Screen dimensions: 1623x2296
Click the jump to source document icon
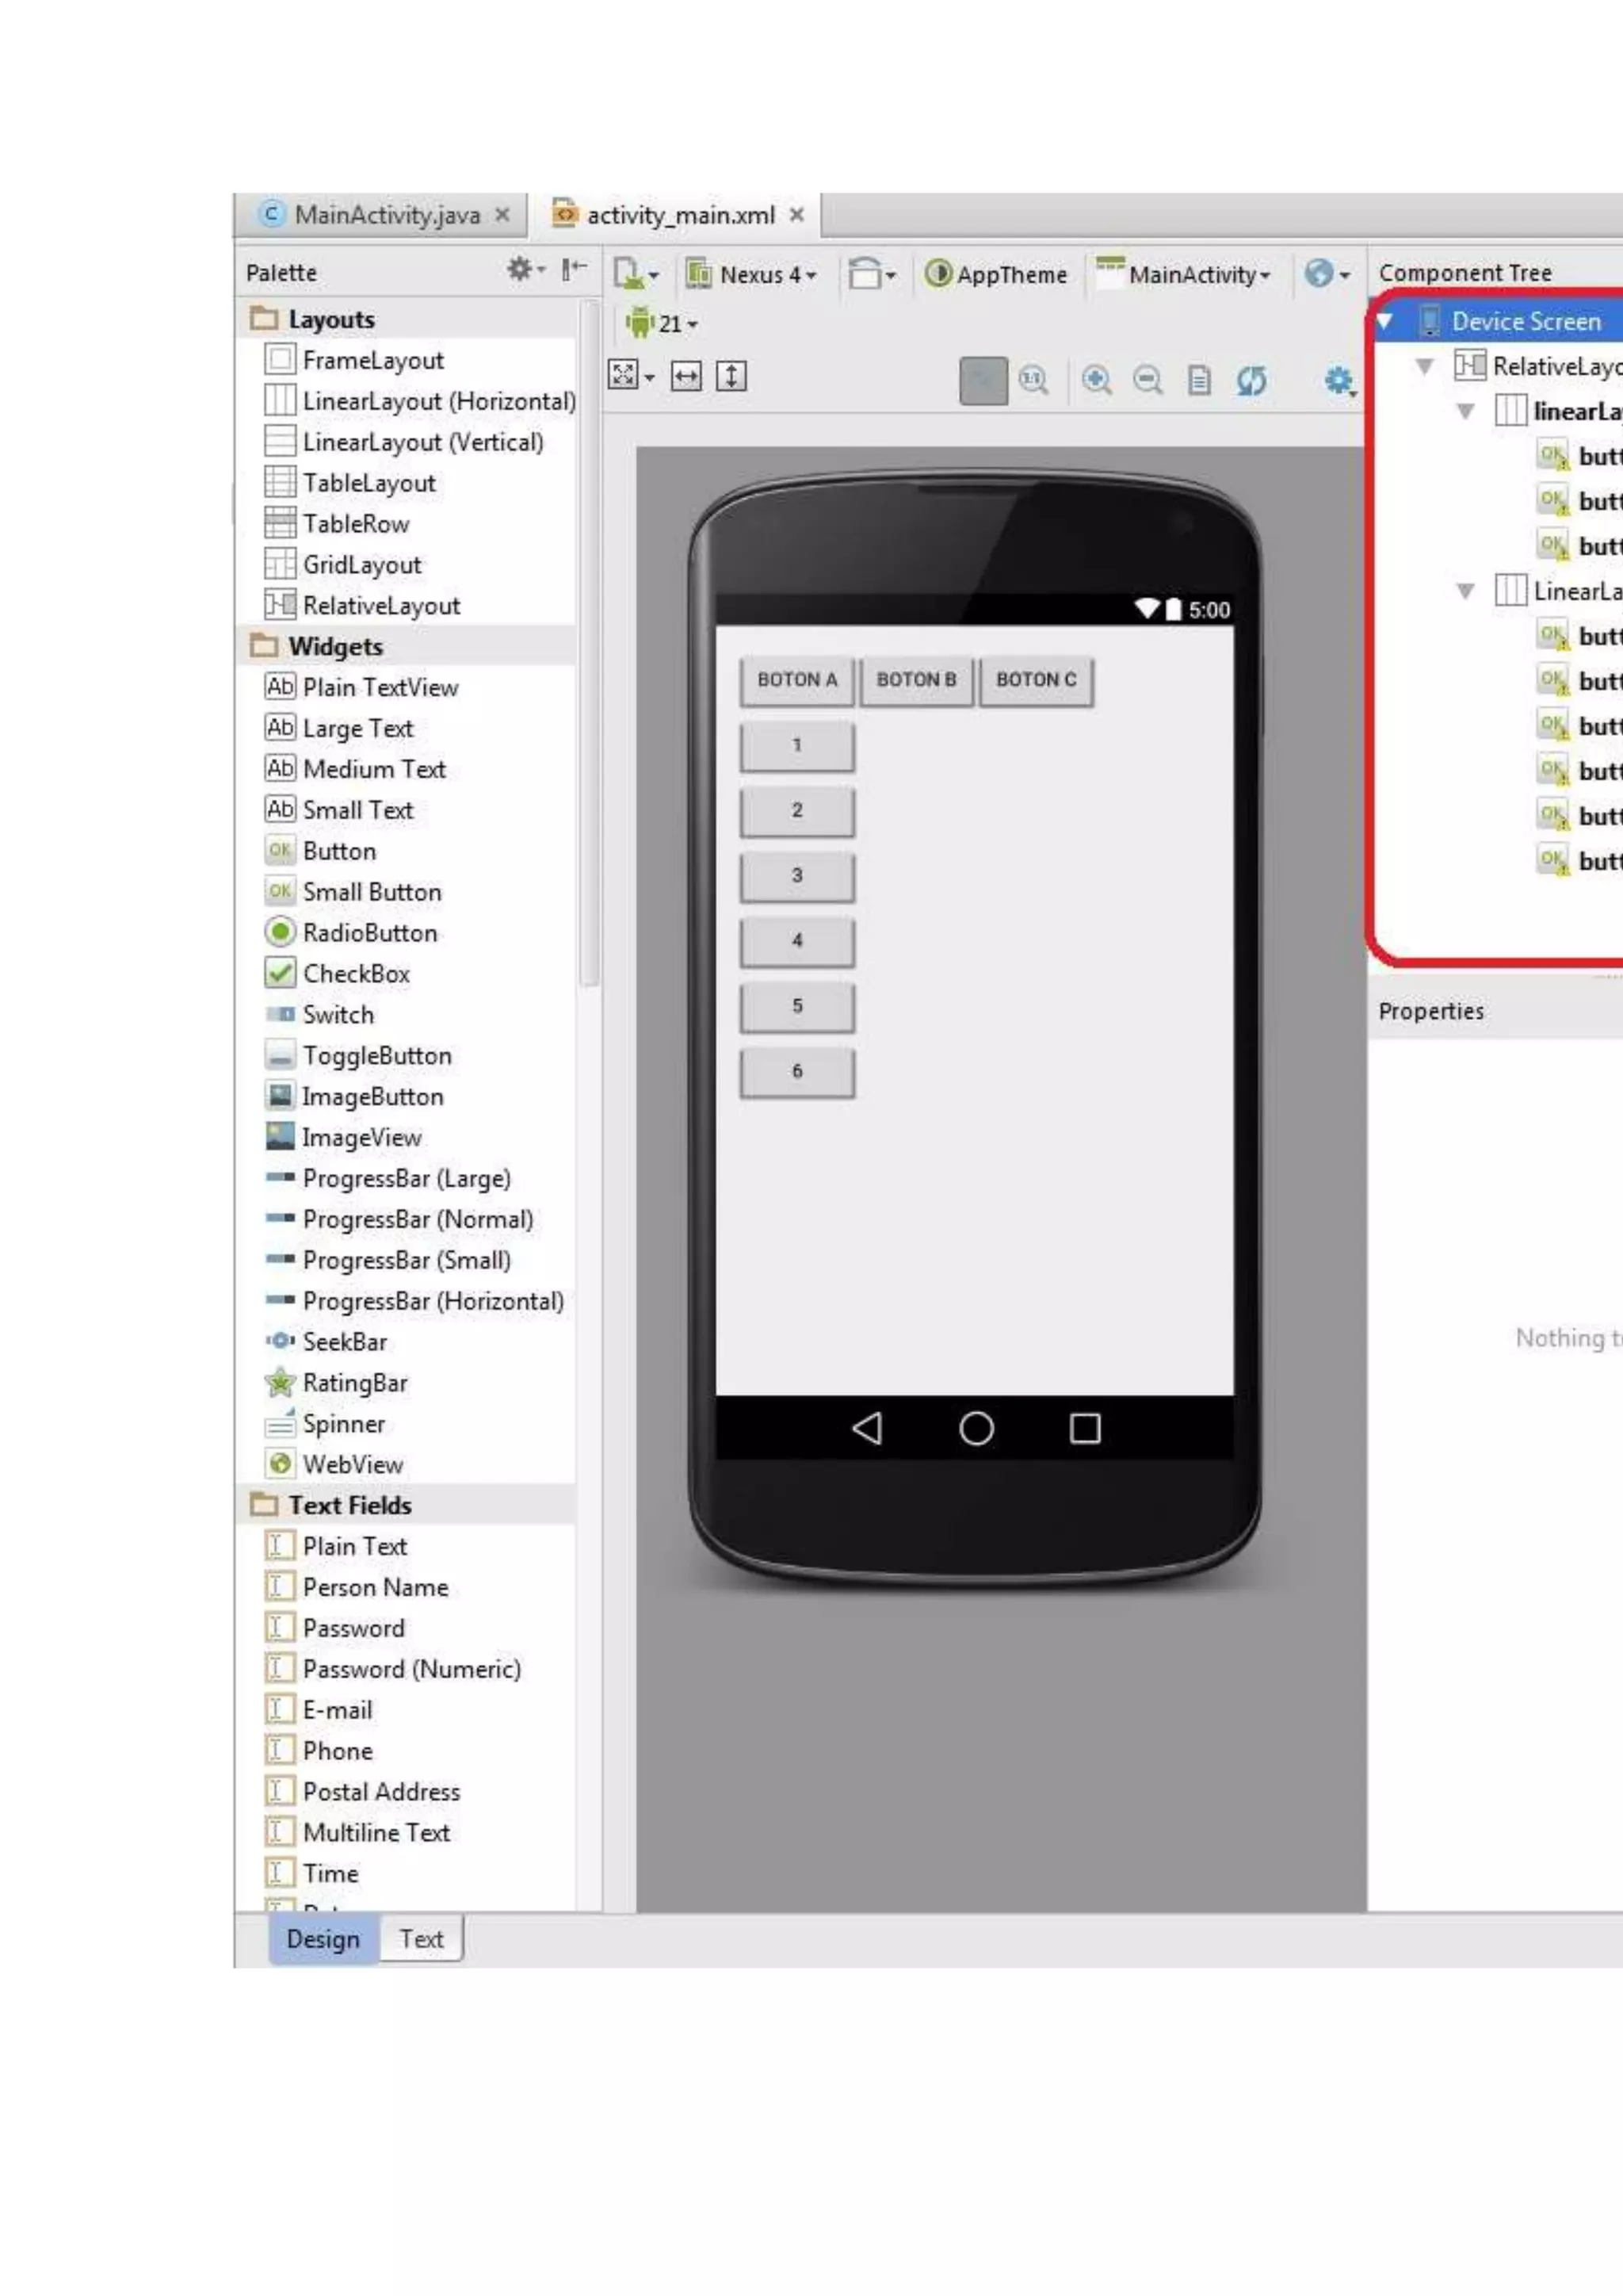pos(1199,380)
